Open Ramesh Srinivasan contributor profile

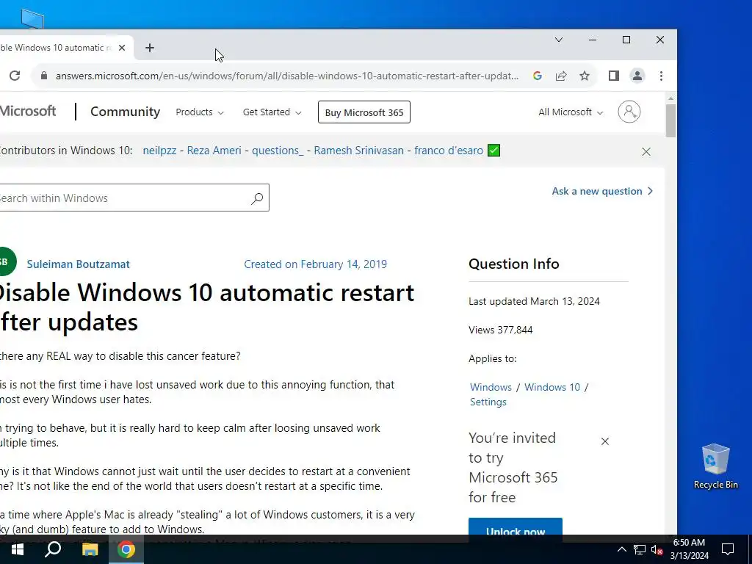[x=358, y=151]
